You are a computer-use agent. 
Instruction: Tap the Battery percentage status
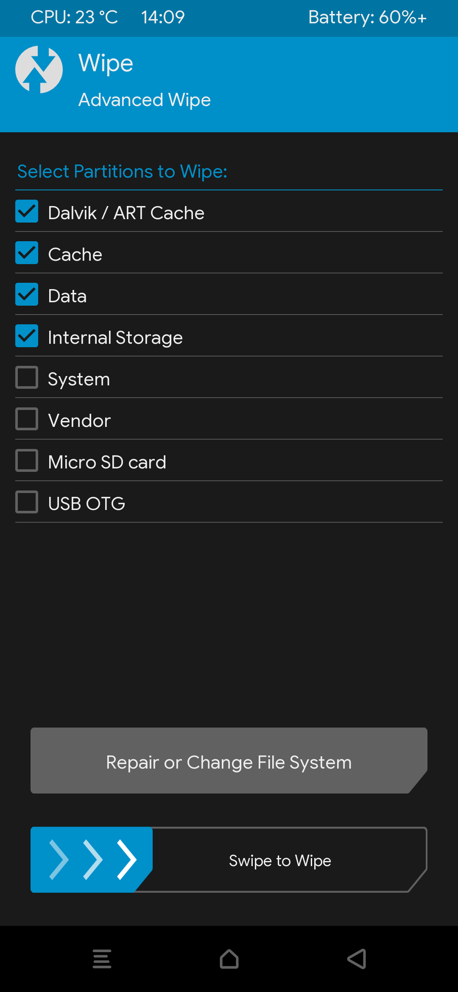(x=367, y=17)
